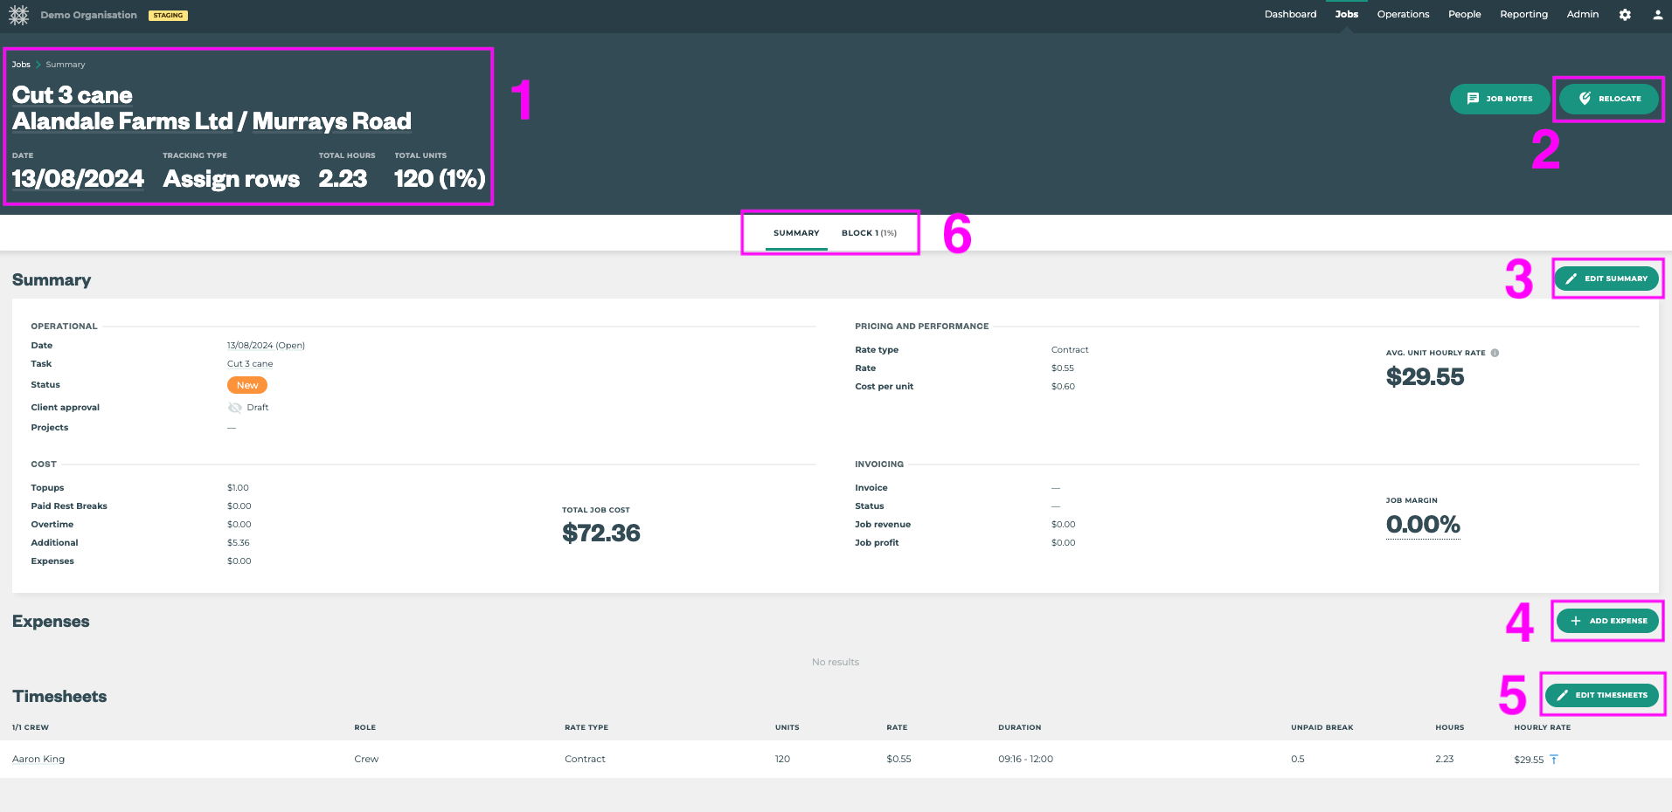
Task: Click the snowflake organisation logo
Action: coord(18,15)
